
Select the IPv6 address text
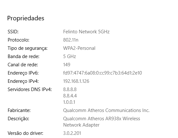point(102,73)
